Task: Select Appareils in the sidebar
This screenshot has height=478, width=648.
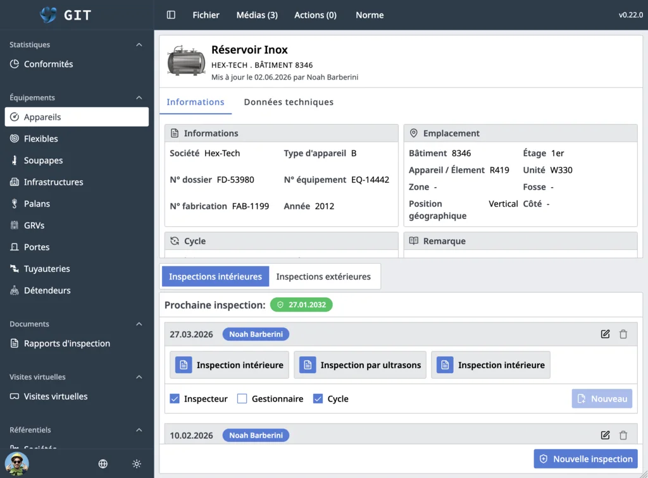Action: [77, 117]
